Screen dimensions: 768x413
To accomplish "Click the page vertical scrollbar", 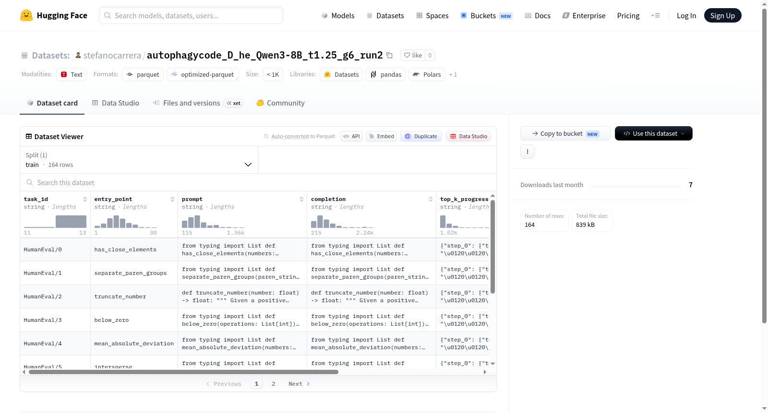I will point(764,165).
